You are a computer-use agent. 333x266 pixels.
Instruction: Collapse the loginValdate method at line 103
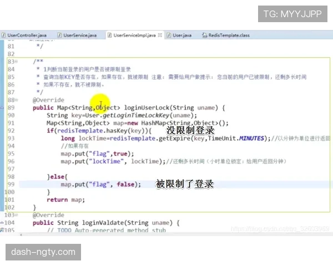(16, 215)
